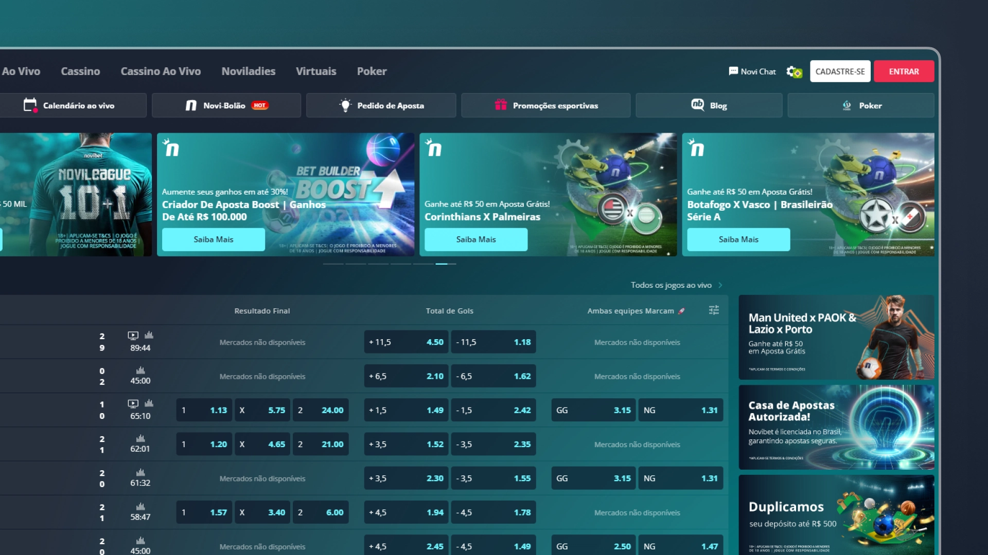This screenshot has height=555, width=988.
Task: Select home win odds 1.13
Action: 204,410
